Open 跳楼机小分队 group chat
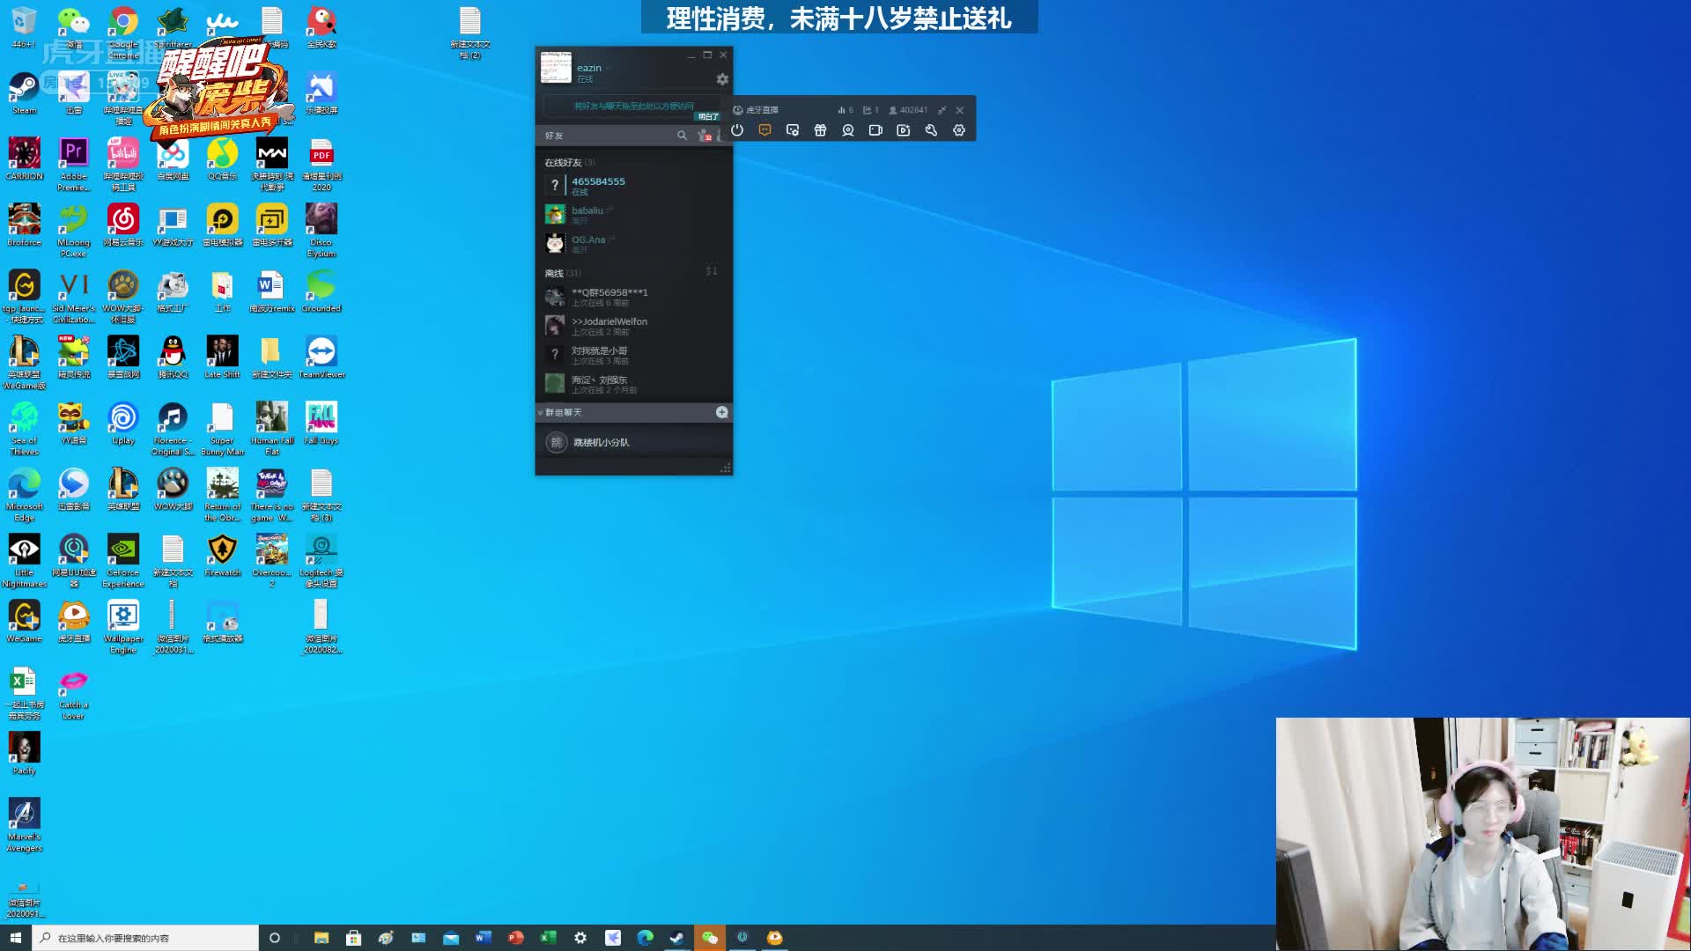The height and width of the screenshot is (951, 1691). (602, 443)
